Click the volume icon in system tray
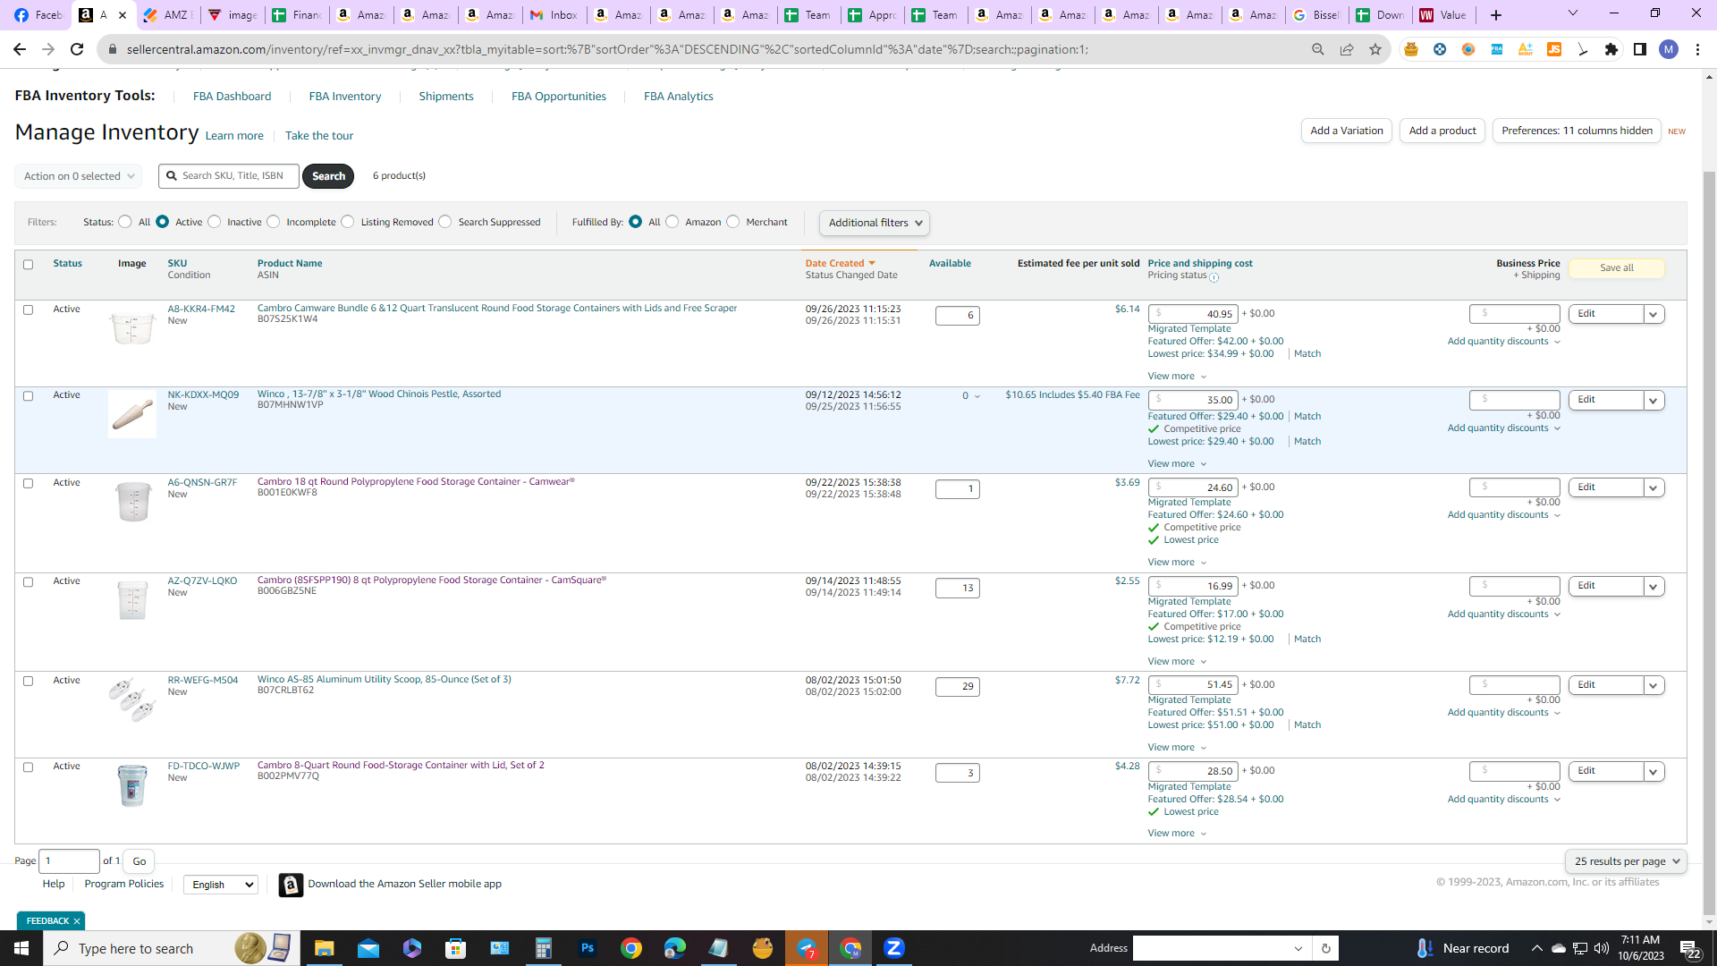1717x966 pixels. click(x=1601, y=948)
